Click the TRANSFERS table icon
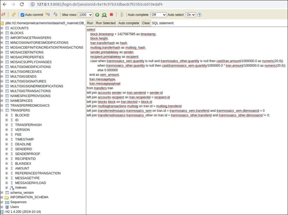The width and height of the screenshot is (288, 215). coord(7,110)
